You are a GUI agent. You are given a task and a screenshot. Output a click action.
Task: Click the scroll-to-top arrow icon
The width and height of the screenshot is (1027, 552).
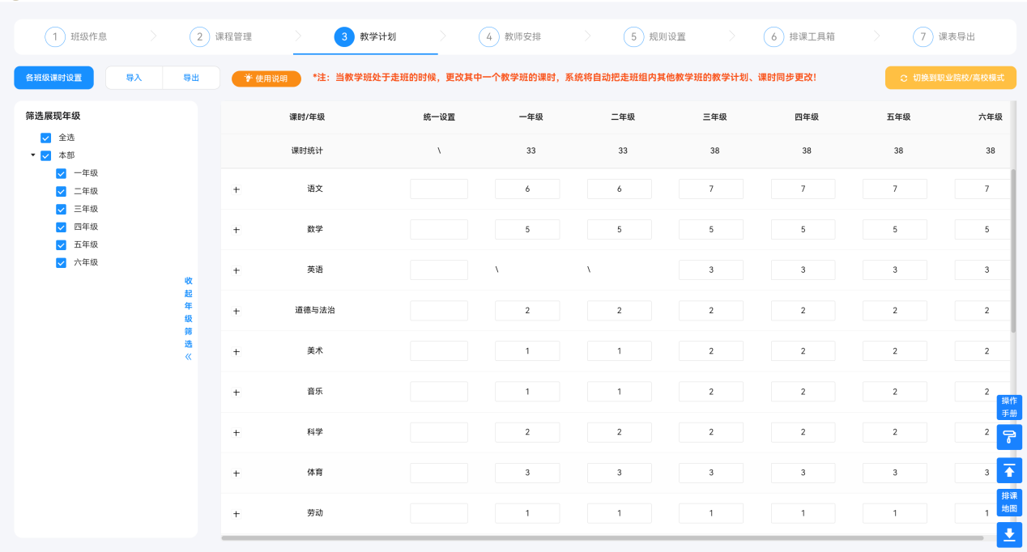click(1009, 470)
